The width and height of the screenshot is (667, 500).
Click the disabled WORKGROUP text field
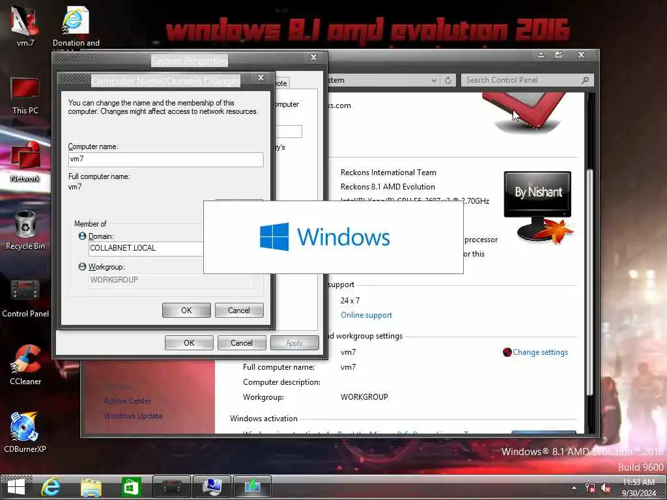click(171, 280)
